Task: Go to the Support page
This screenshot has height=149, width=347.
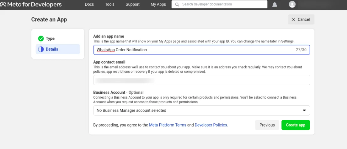Action: click(x=132, y=4)
